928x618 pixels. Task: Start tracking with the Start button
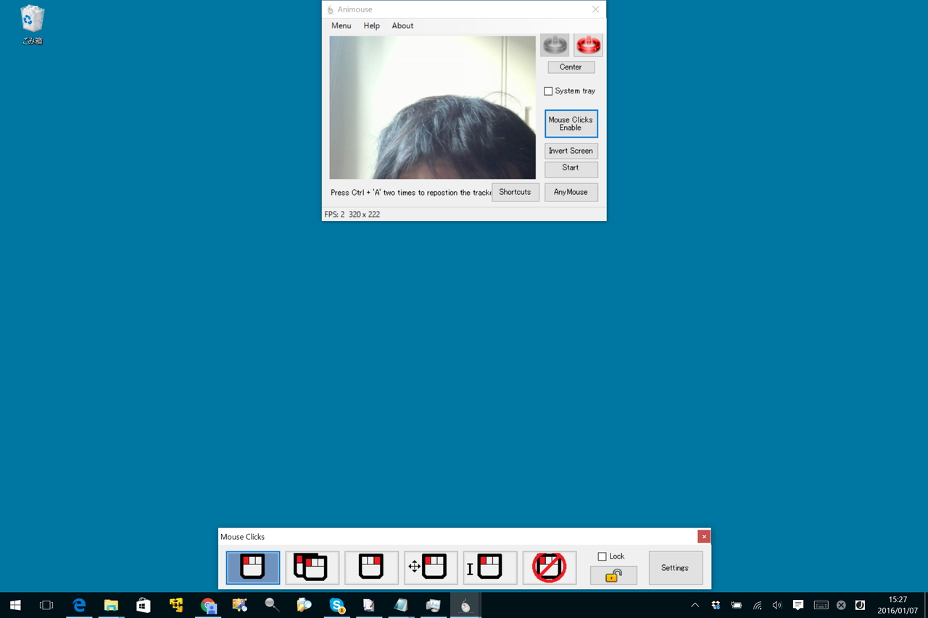coord(571,169)
